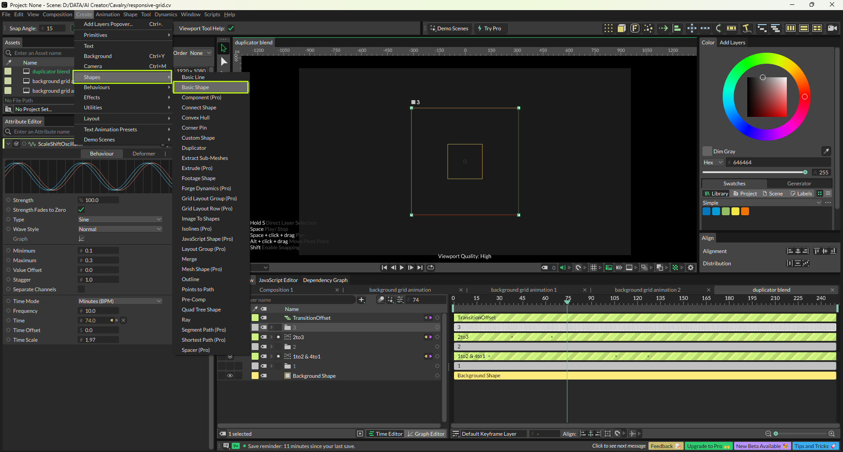
Task: Click the add layer plus icon
Action: tap(361, 300)
